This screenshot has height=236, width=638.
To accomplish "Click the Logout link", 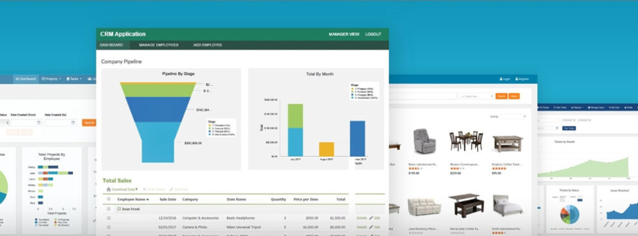I will click(373, 34).
